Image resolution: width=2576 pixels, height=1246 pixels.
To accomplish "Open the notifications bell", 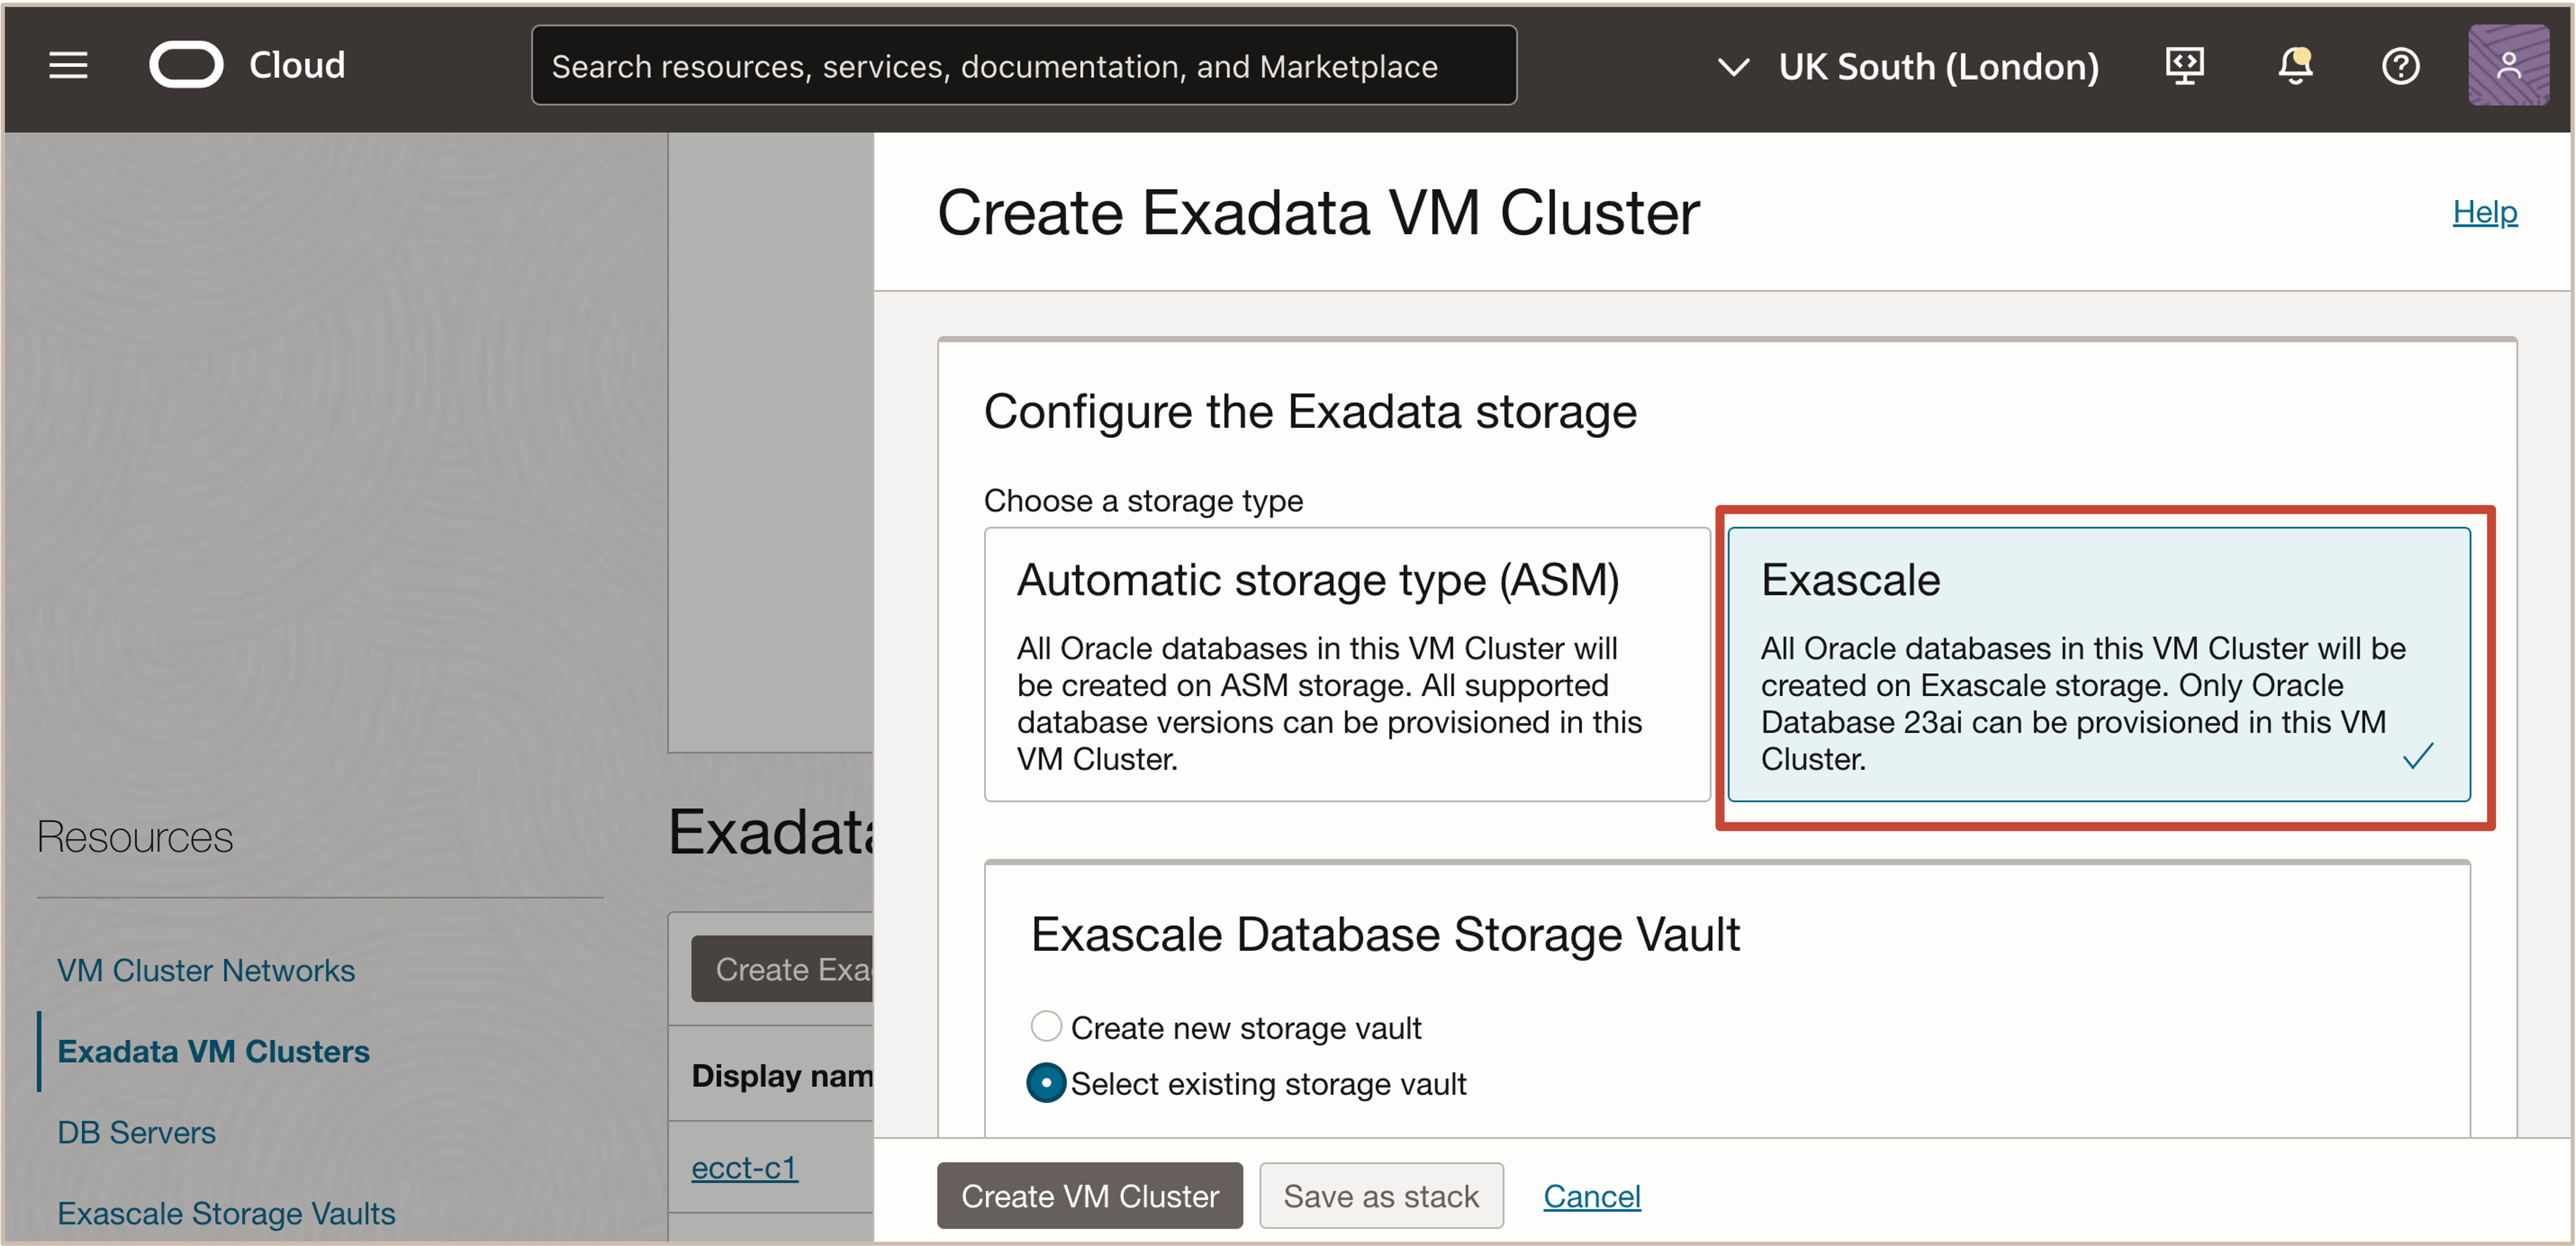I will coord(2294,66).
